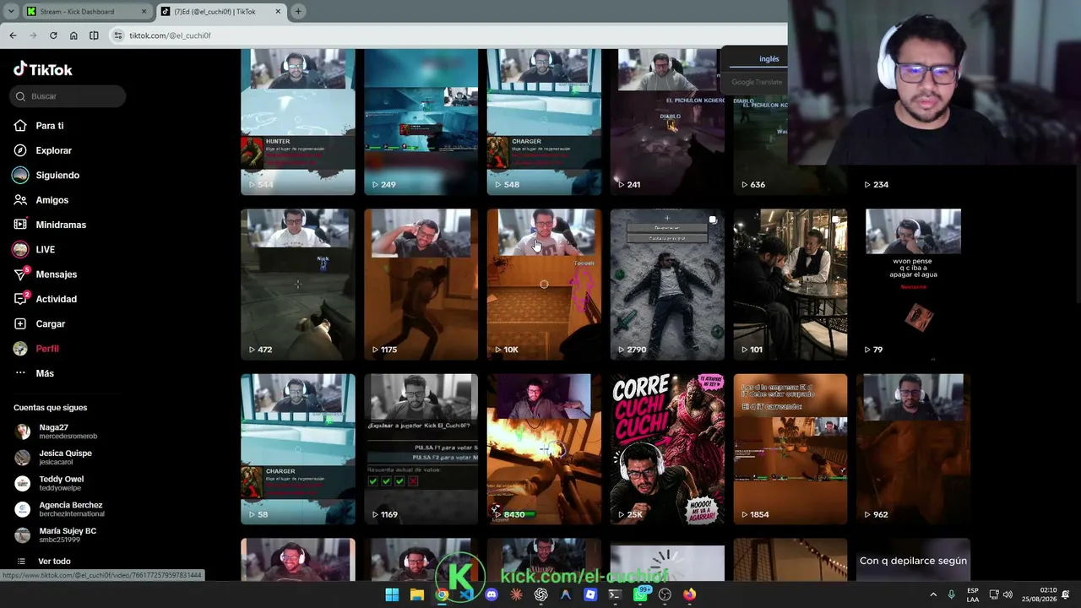Open the Siguiendo feed

click(57, 175)
